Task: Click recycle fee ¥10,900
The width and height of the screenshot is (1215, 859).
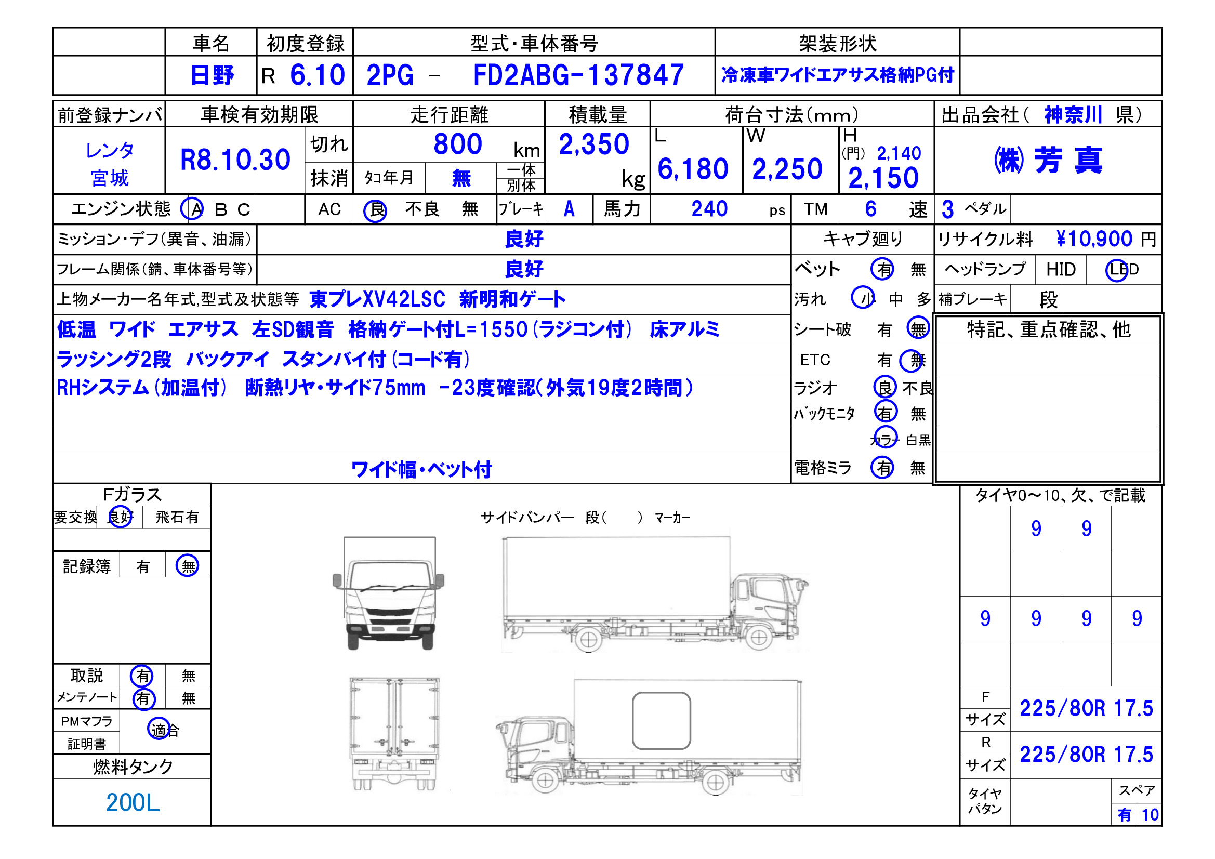Action: 1094,239
